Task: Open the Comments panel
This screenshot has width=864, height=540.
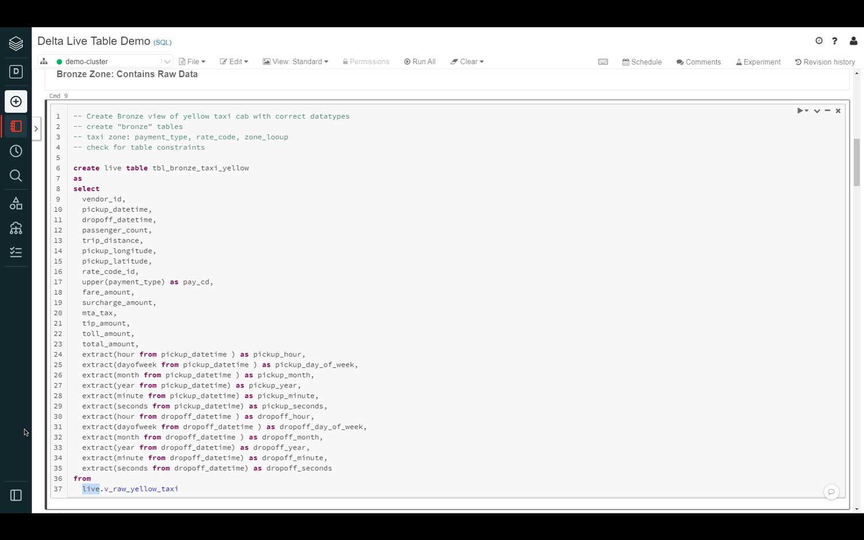Action: click(x=698, y=62)
